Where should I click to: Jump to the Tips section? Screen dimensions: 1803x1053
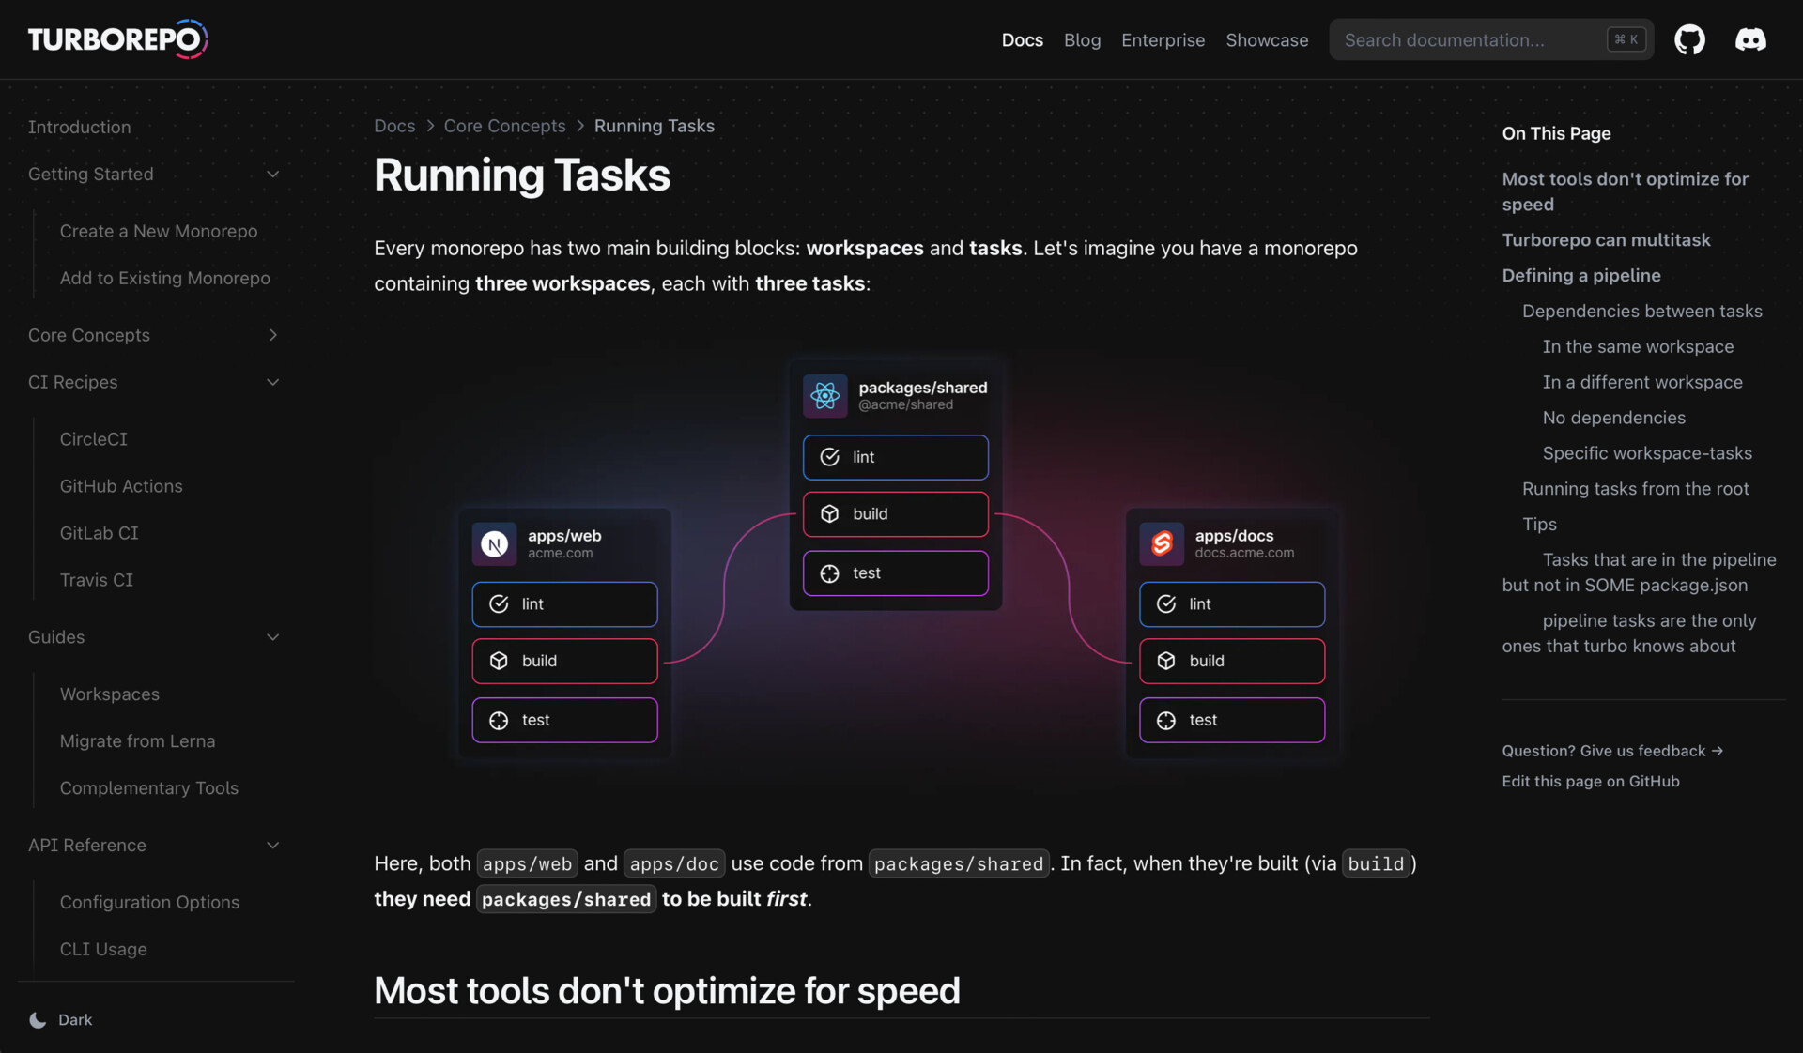[x=1539, y=525]
